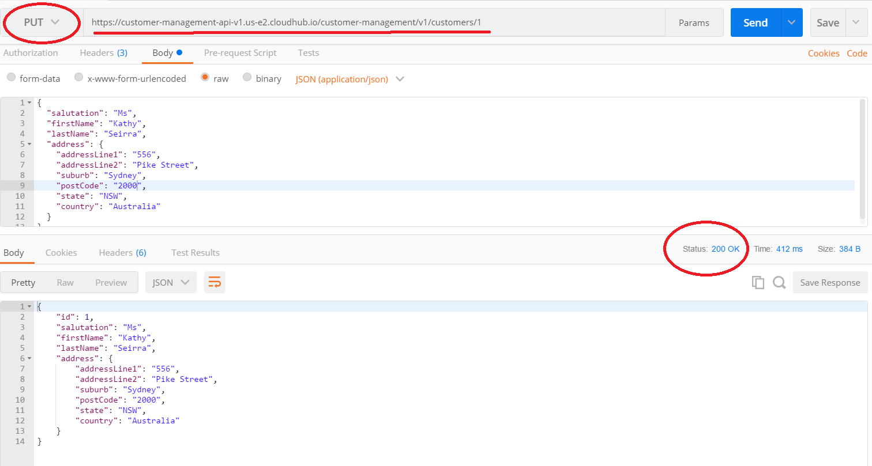Screen dimensions: 872x466
Task: Open the response JSON format dropdown
Action: pos(171,282)
